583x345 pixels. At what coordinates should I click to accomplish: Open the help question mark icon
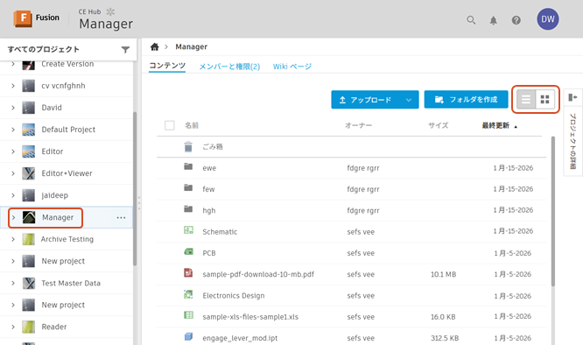pyautogui.click(x=516, y=20)
